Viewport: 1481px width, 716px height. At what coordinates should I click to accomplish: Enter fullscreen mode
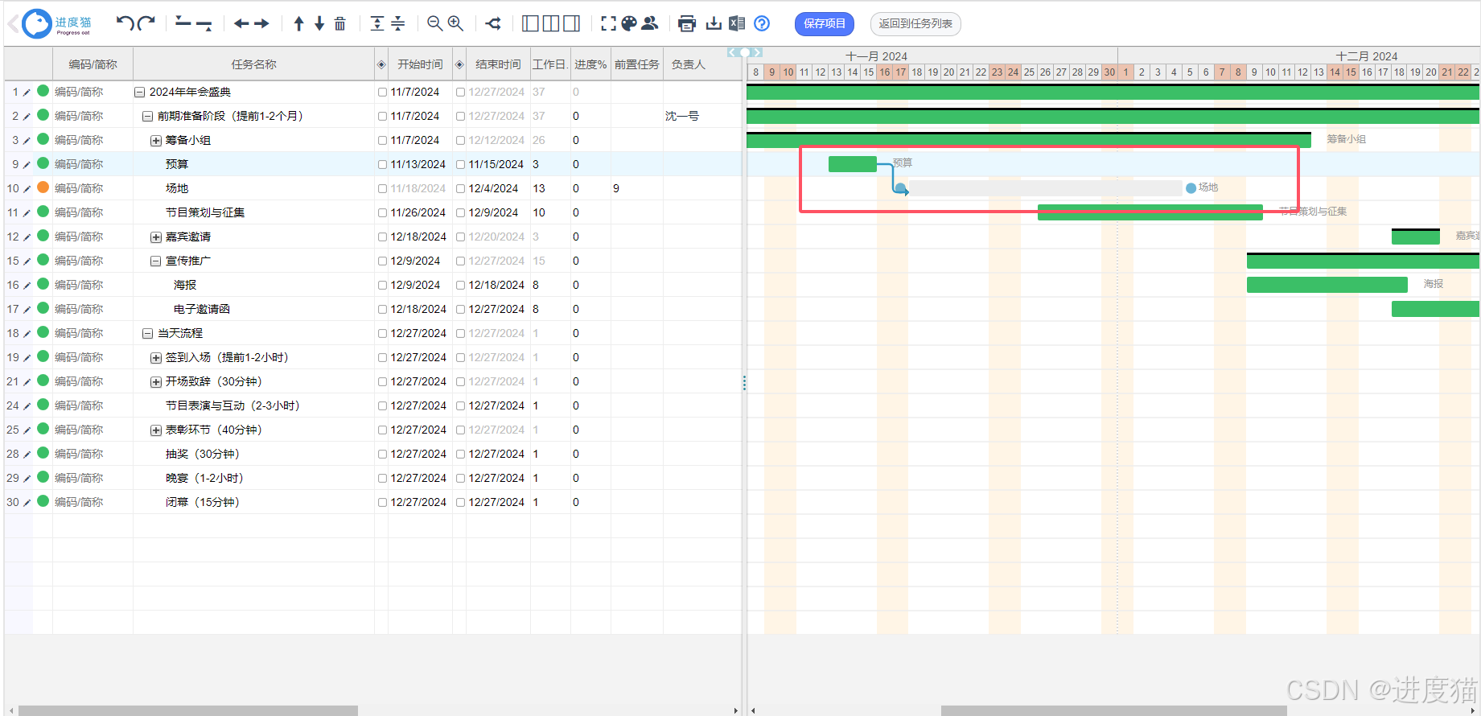(x=609, y=23)
